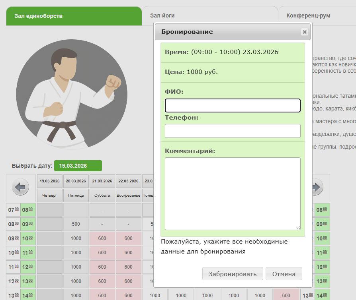Select Saturday 13-14 slot priced 600
Image resolution: width=356 pixels, height=300 pixels.
point(102,294)
